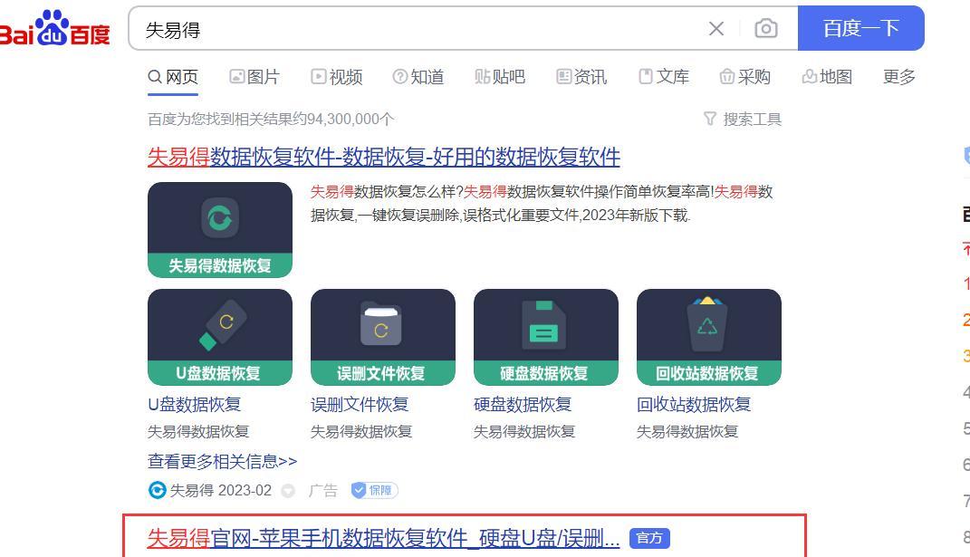Click the 百度一下 search button
970x557 pixels.
pos(860,28)
